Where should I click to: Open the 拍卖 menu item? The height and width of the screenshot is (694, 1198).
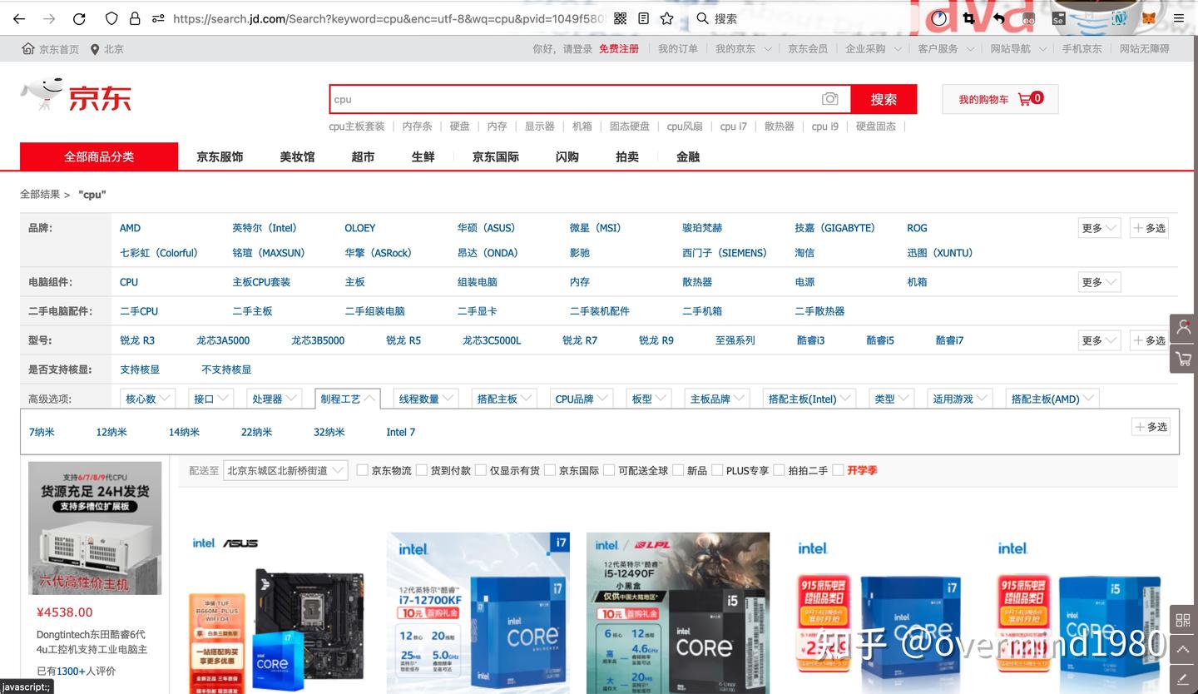tap(627, 156)
